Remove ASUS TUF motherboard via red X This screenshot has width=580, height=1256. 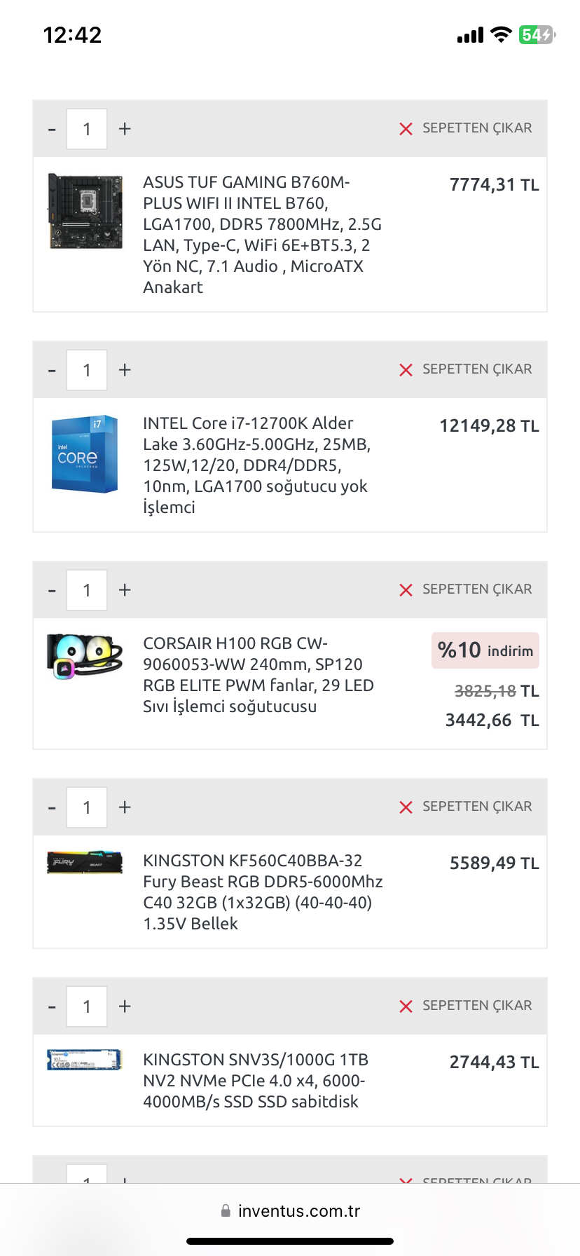[406, 129]
